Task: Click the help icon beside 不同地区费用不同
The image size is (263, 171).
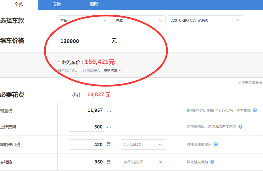Action: 240,127
